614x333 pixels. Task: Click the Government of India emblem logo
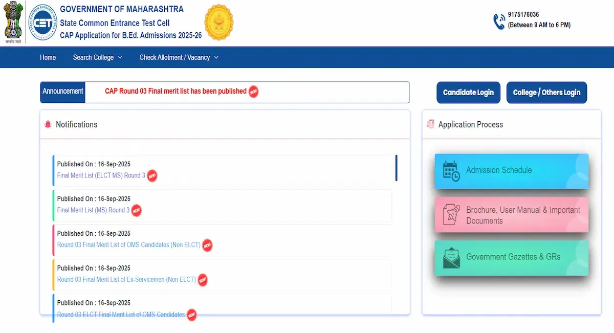tap(14, 23)
